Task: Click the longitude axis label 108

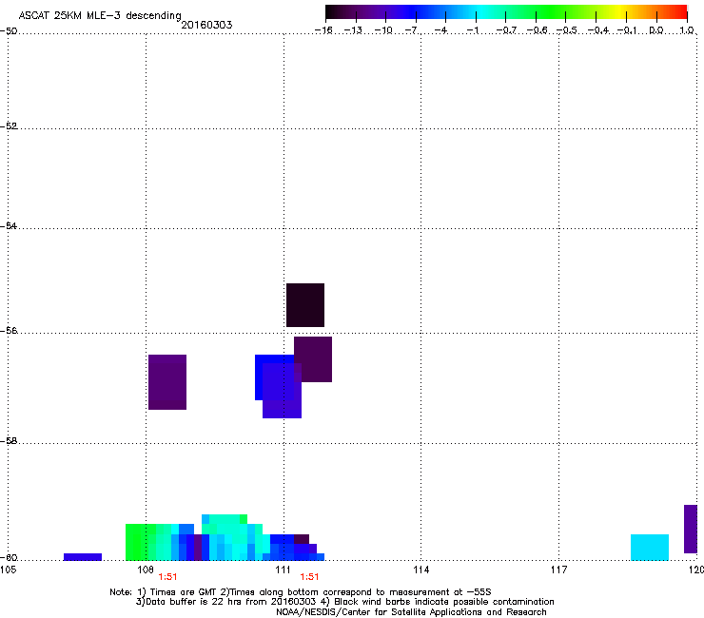Action: click(146, 570)
